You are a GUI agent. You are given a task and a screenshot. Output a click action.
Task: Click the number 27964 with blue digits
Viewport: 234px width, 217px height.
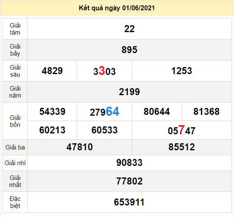(x=104, y=112)
